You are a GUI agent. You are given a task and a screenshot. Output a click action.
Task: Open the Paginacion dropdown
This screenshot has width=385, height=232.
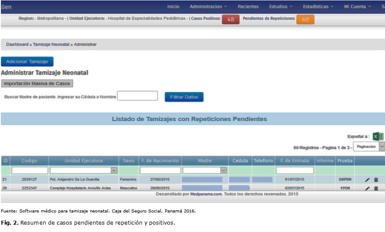[369, 147]
